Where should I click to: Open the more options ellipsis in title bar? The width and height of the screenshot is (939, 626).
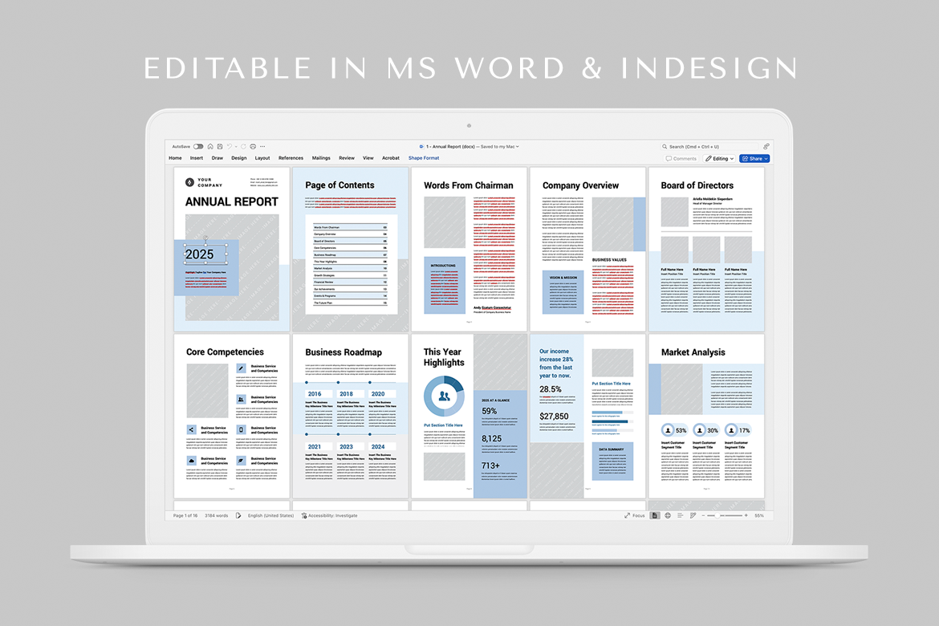(262, 147)
